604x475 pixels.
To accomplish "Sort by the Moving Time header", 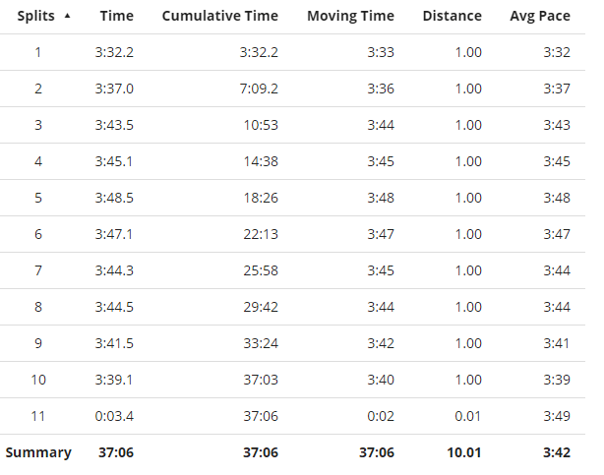I will 350,16.
